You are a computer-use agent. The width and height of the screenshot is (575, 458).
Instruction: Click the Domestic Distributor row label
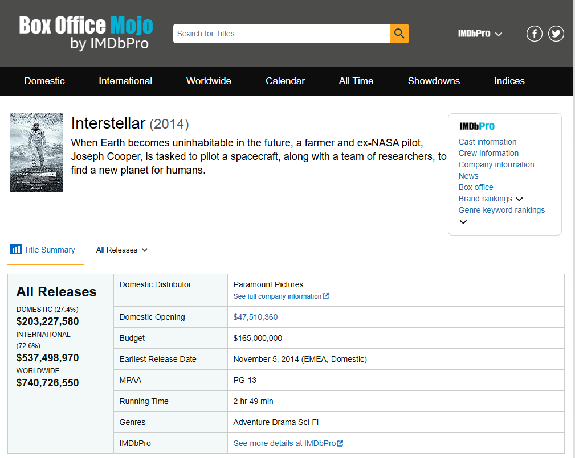pos(156,284)
